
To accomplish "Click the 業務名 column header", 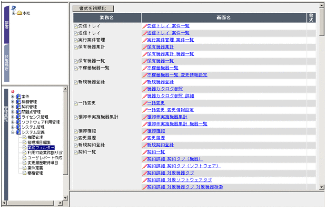I will (107, 18).
